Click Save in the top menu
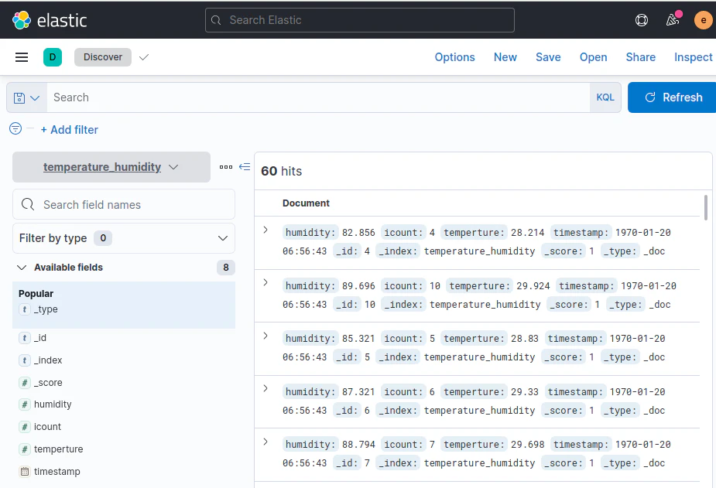This screenshot has width=716, height=488. tap(548, 57)
